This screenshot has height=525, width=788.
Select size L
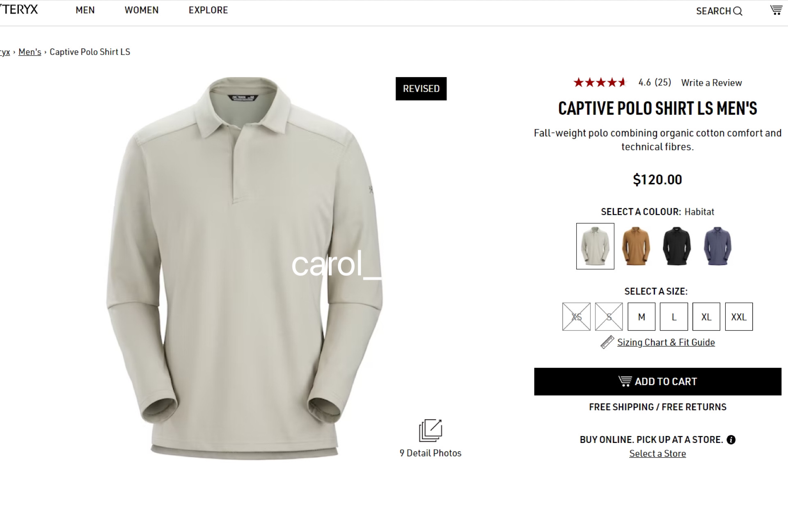(674, 317)
